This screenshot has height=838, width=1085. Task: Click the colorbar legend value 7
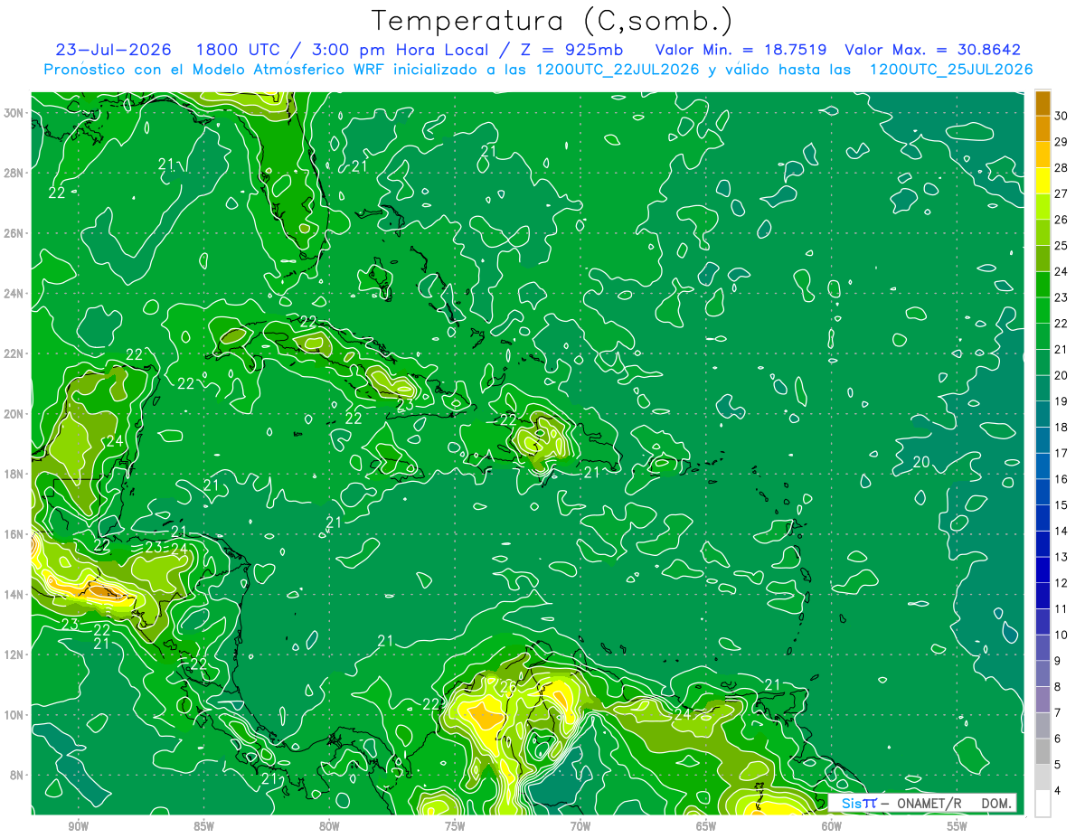[1058, 712]
